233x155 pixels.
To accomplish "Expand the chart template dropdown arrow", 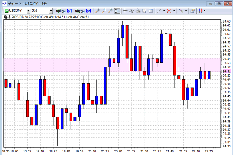I will point(186,11).
